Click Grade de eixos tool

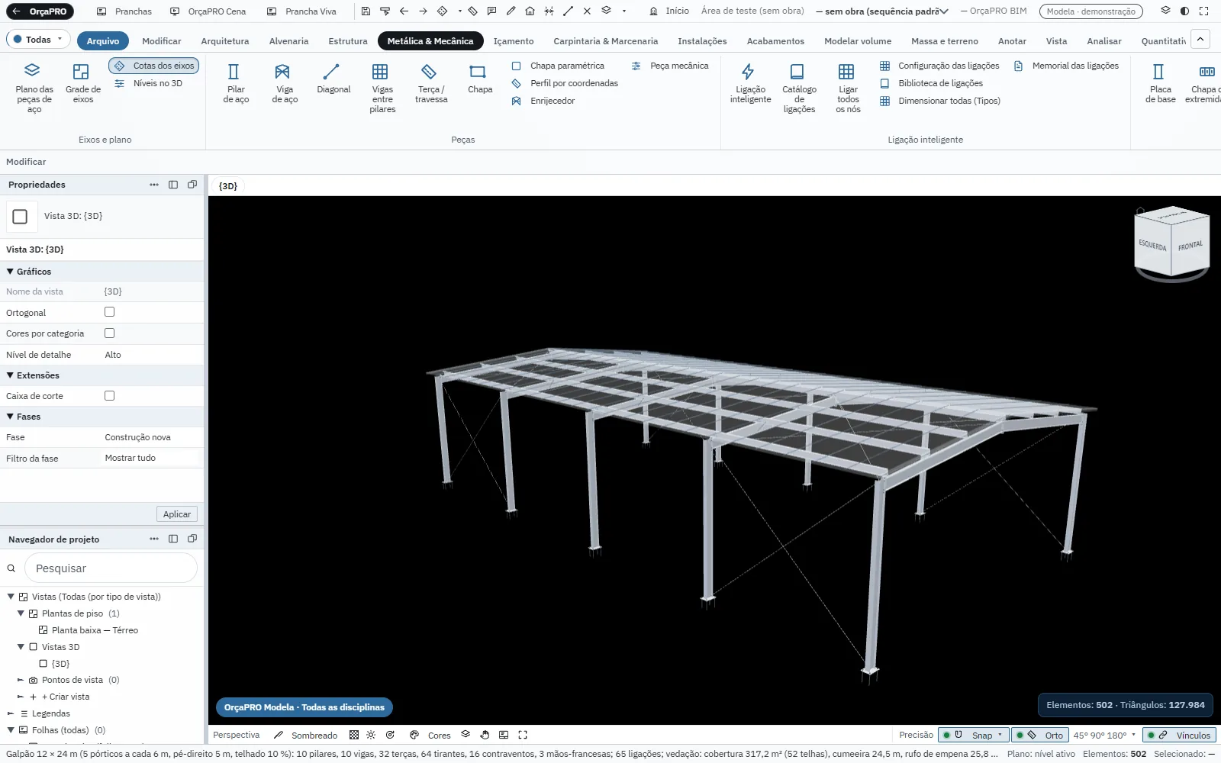click(x=82, y=84)
